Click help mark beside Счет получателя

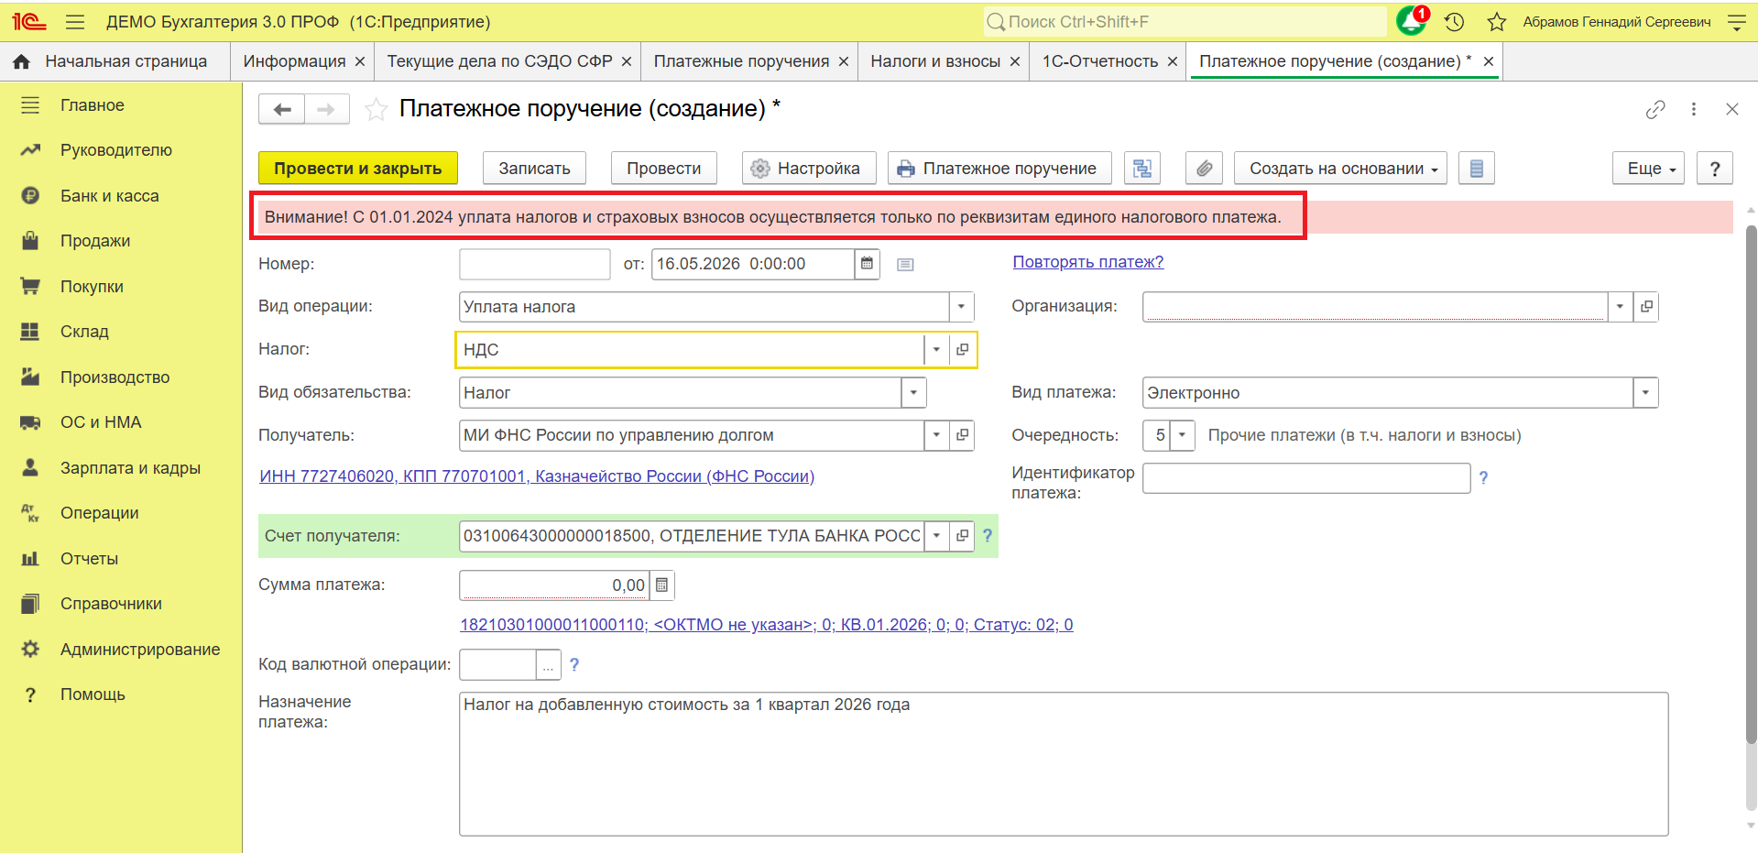988,536
